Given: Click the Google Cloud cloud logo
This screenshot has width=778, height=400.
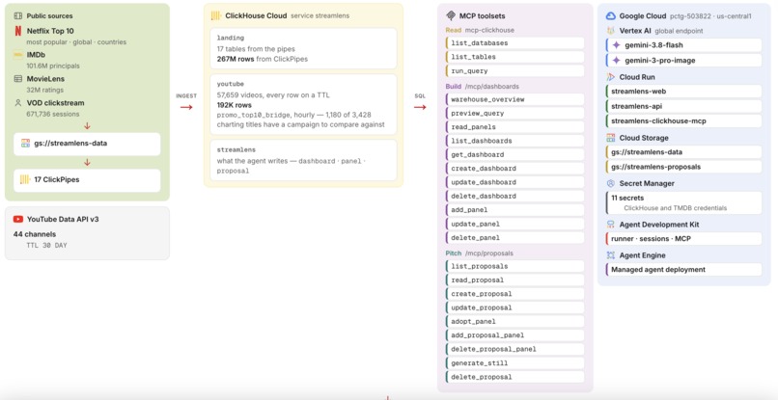Looking at the screenshot, I should coord(611,15).
